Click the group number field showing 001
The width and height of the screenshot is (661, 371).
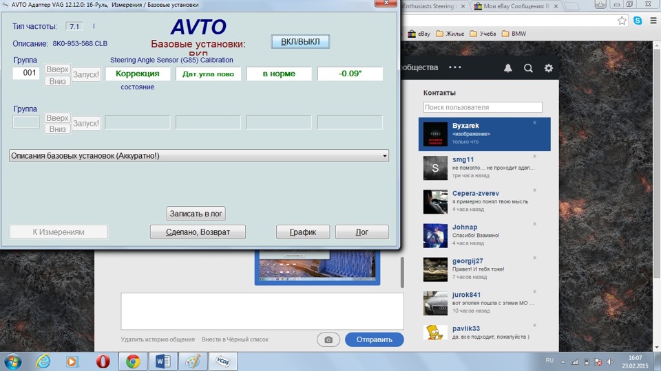[x=26, y=73]
